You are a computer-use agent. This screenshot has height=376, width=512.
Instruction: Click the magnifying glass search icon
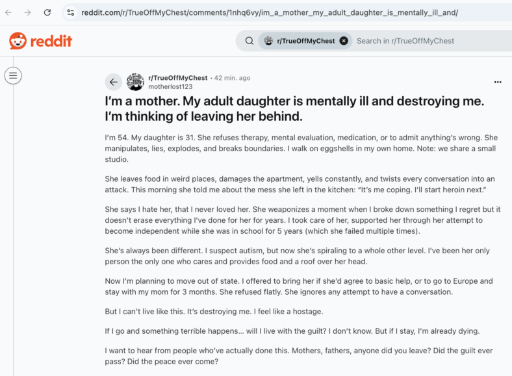[x=250, y=41]
